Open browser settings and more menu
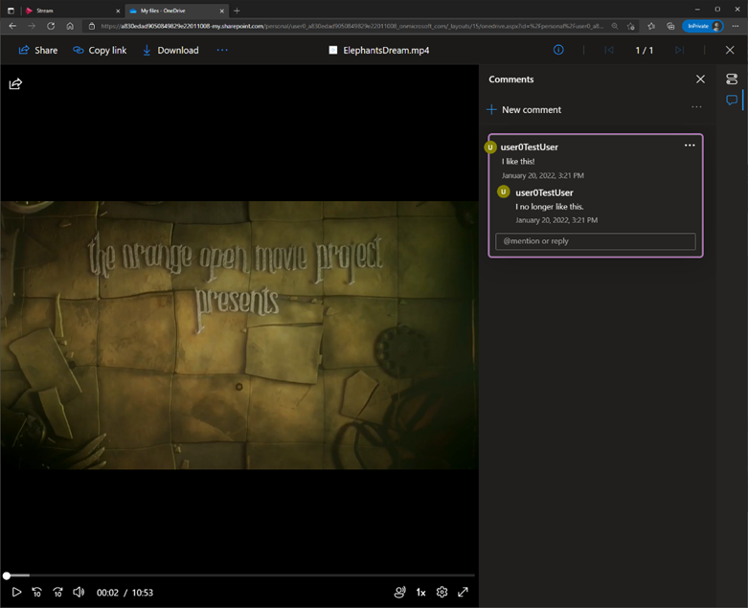The width and height of the screenshot is (748, 608). (736, 26)
